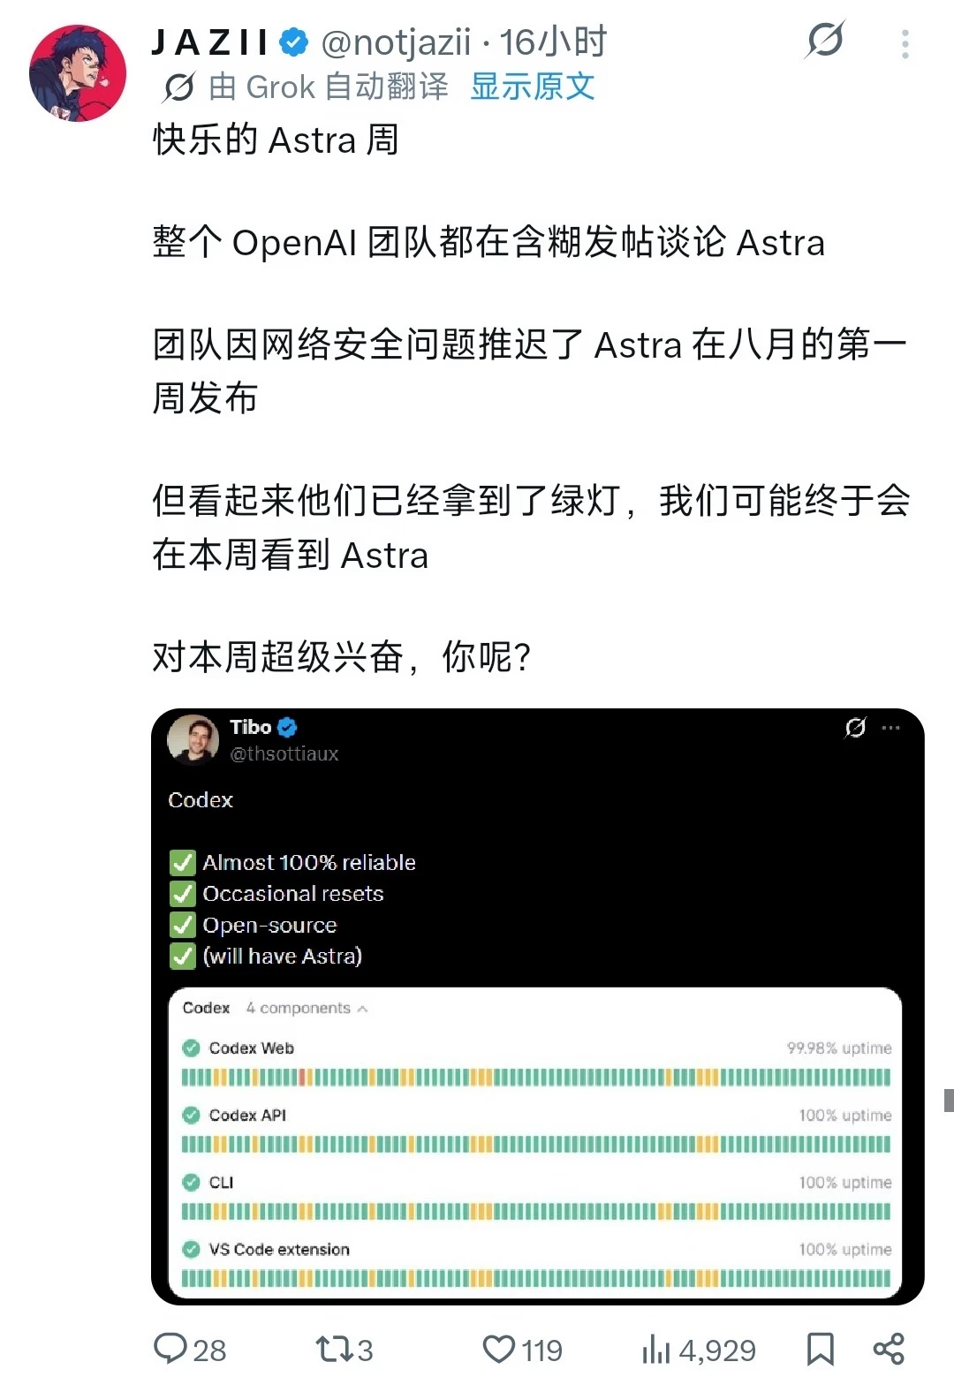Click the Codex Web status check icon
The height and width of the screenshot is (1392, 954).
coord(191,1048)
